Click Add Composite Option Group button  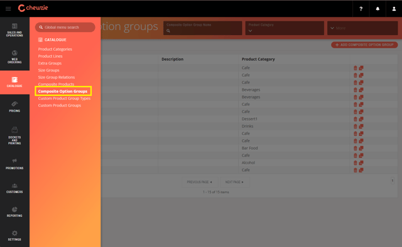coord(364,45)
